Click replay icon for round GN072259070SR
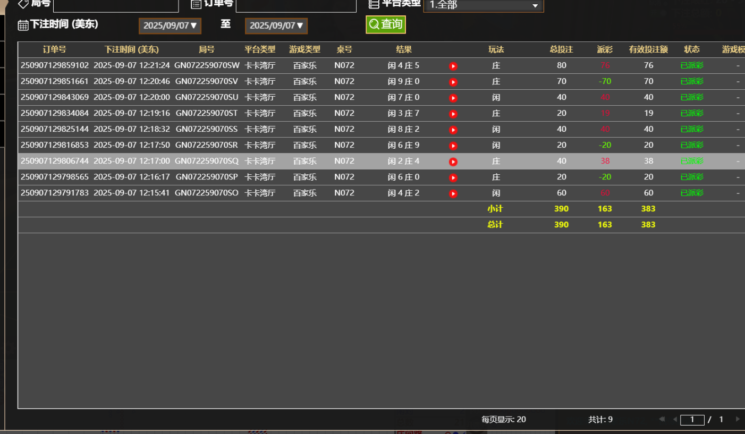The image size is (745, 434). point(453,146)
